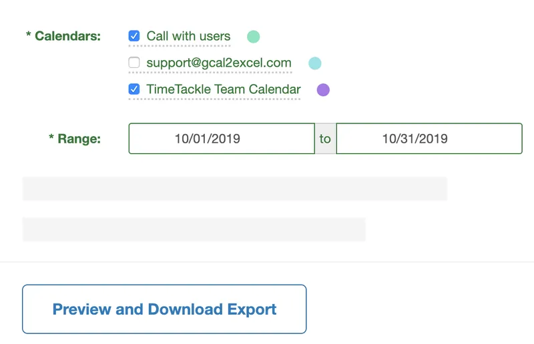Untick the TimeTackle Team Calendar checkbox
534x344 pixels.
coord(134,89)
